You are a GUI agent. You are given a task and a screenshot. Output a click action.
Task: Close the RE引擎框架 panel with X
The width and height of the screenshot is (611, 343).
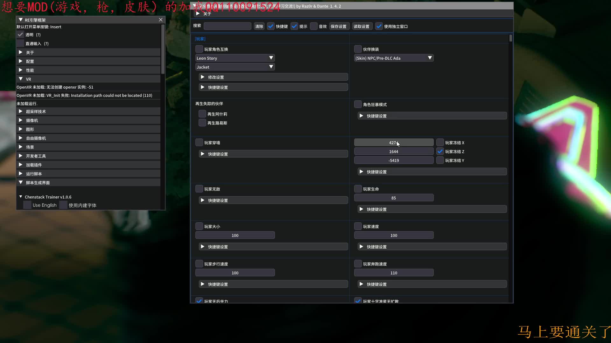tap(161, 20)
